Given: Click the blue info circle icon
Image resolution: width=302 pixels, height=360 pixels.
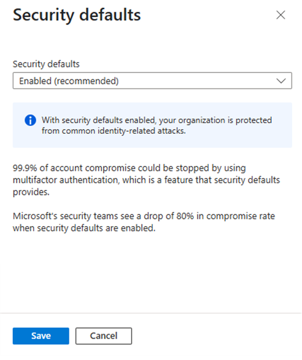Looking at the screenshot, I should 30,120.
